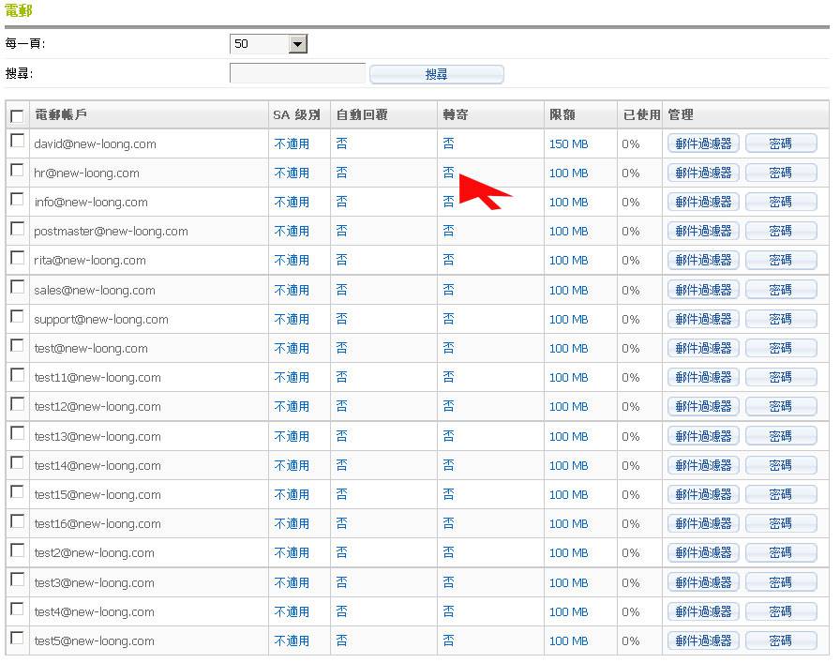This screenshot has width=840, height=663.
Task: Click the 150 MB quota link for david
Action: coord(568,144)
